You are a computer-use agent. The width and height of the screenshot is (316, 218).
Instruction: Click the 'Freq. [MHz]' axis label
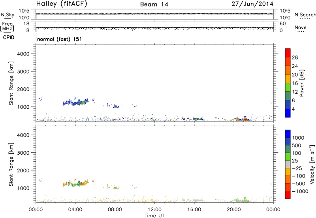pyautogui.click(x=8, y=27)
